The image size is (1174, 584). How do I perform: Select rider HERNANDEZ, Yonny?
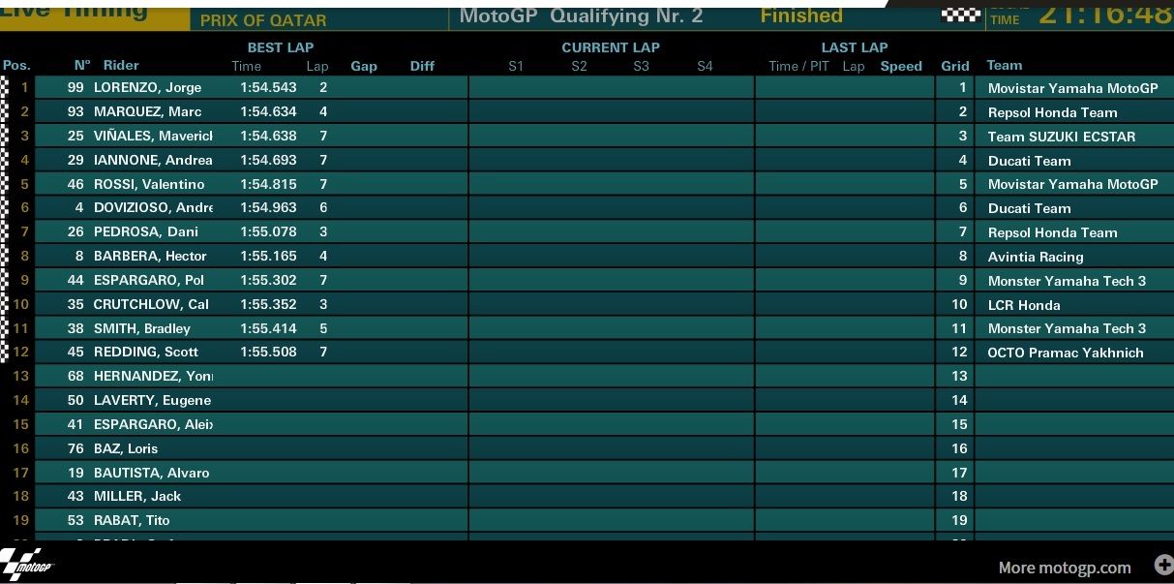click(153, 377)
